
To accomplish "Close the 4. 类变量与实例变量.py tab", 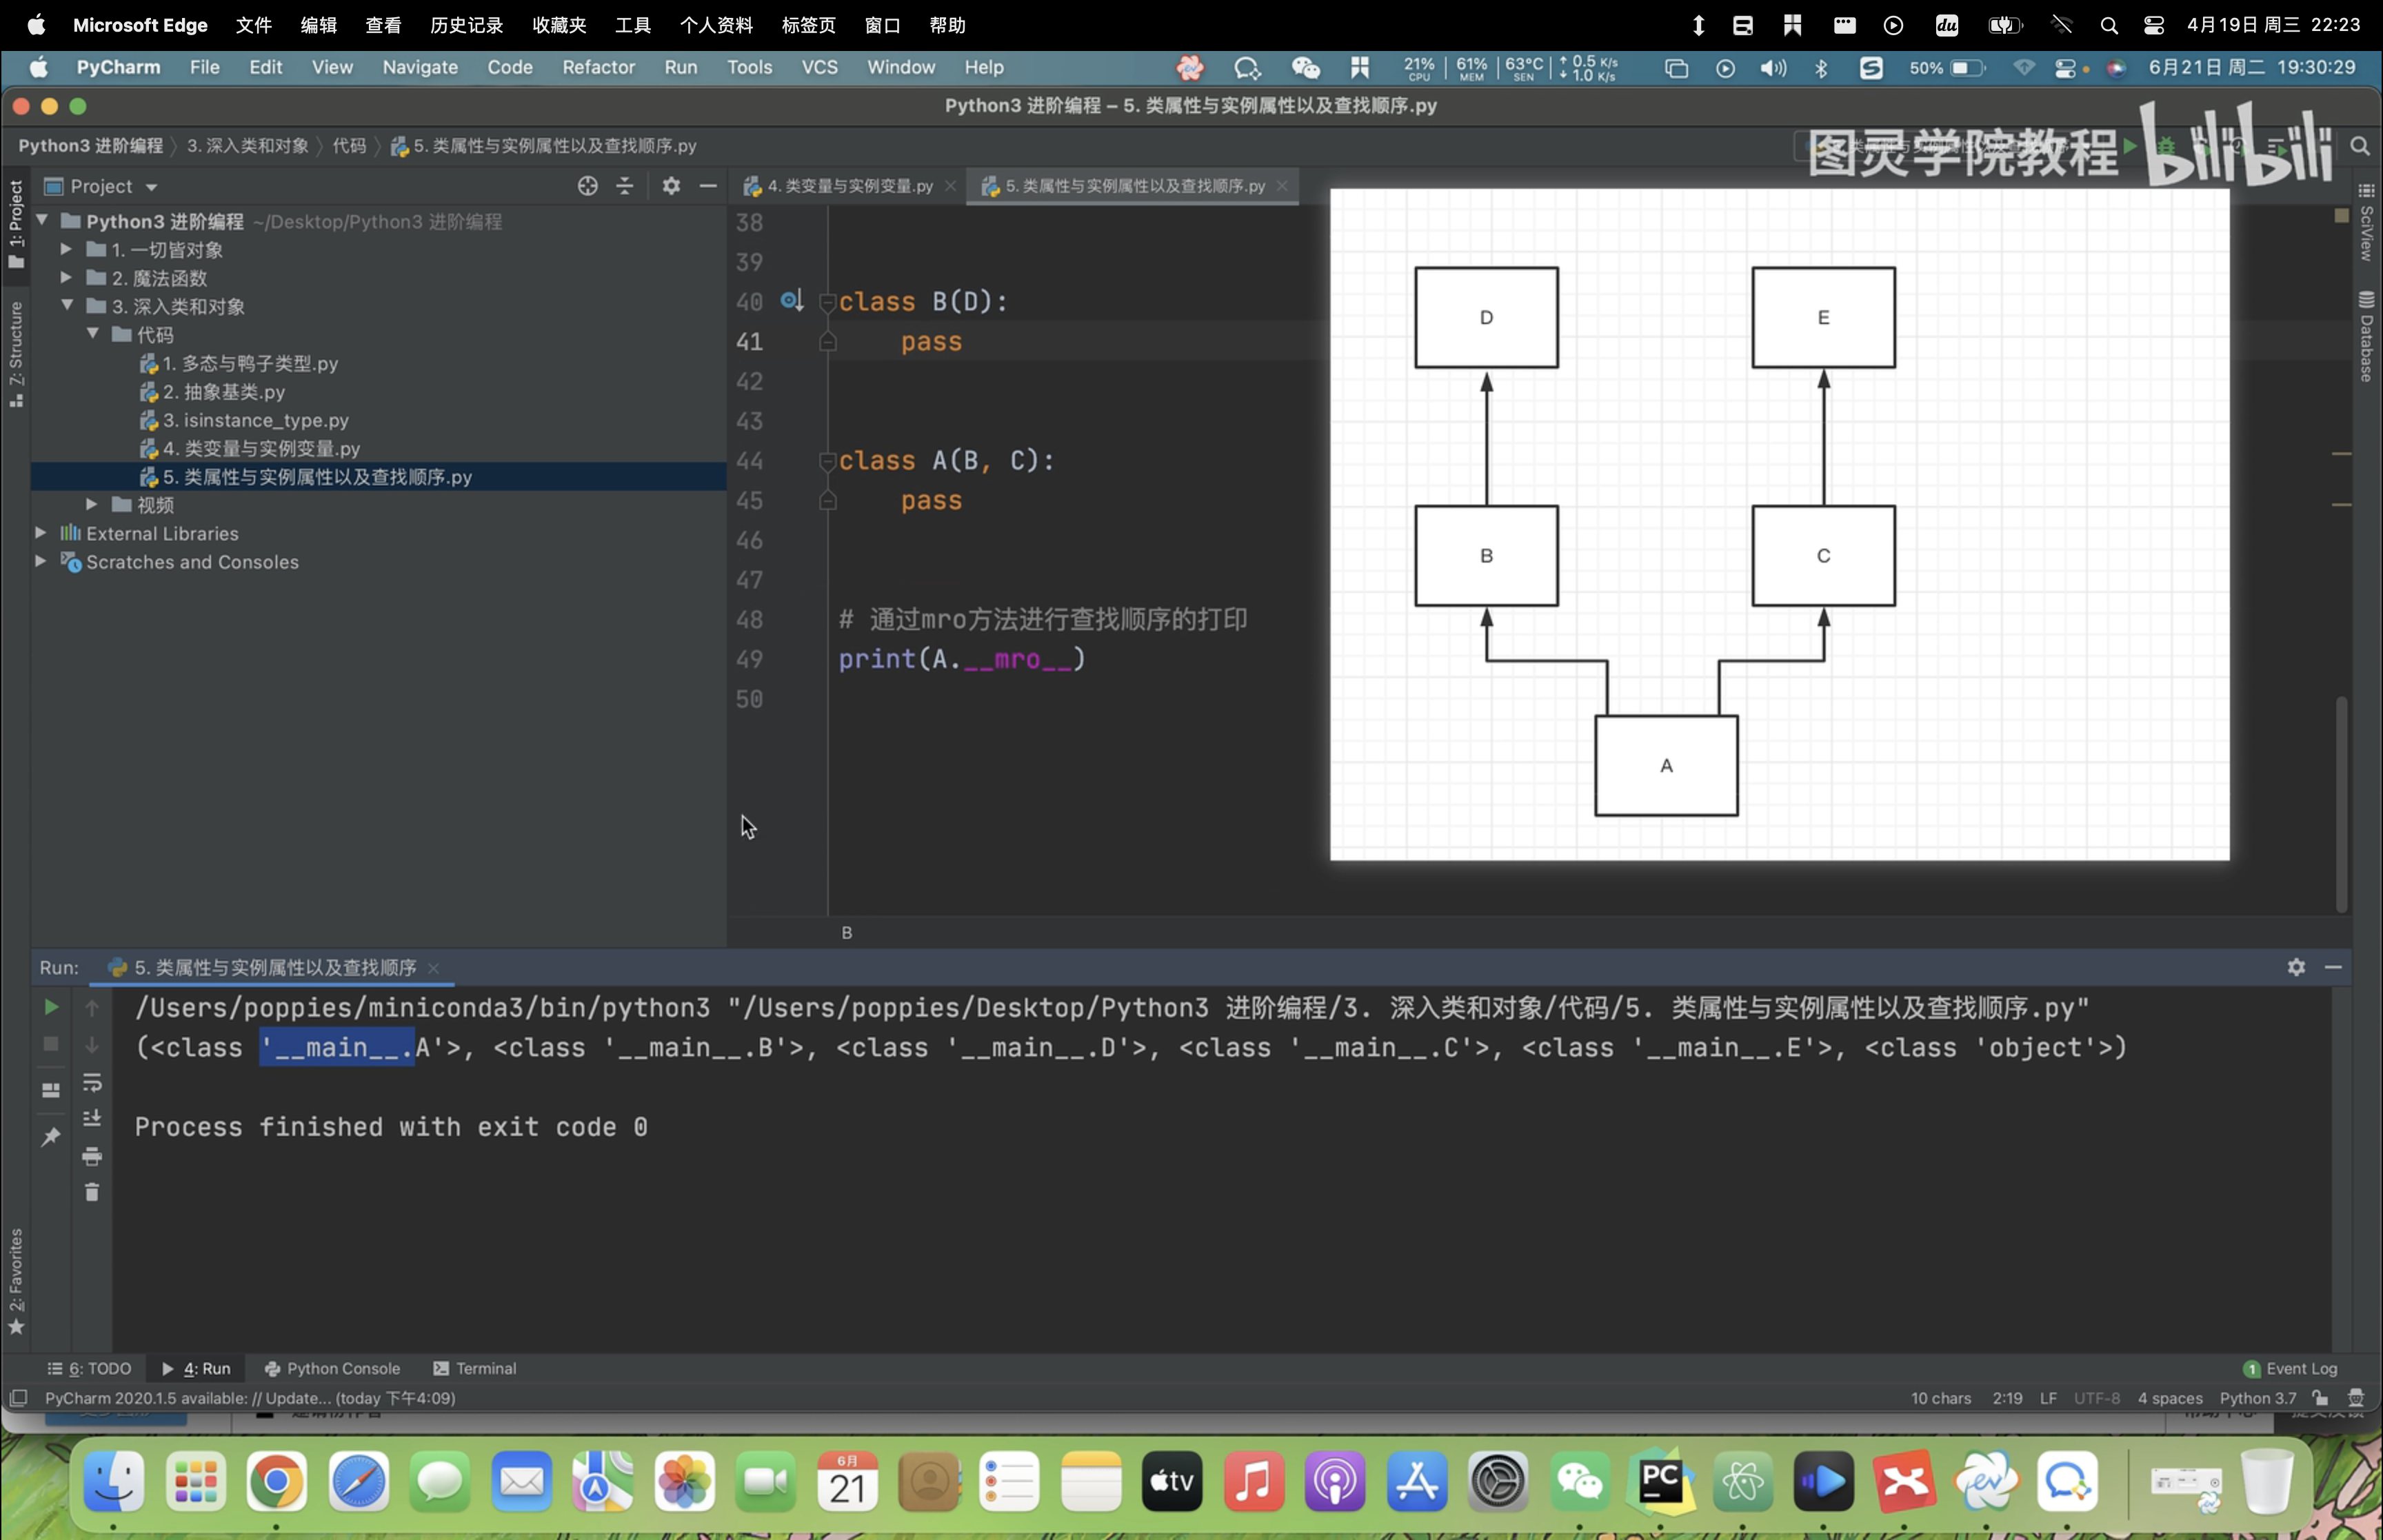I will 950,186.
